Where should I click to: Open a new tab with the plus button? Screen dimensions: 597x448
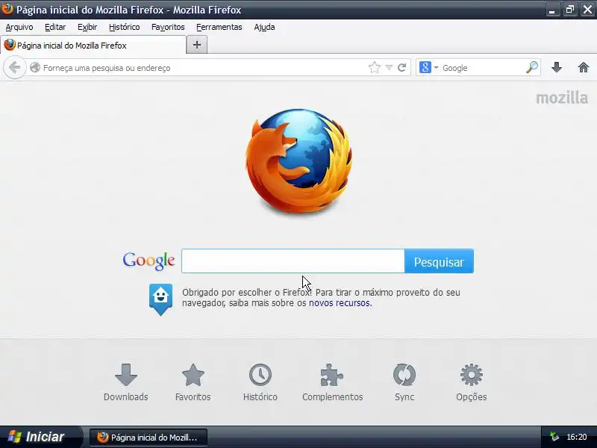[x=197, y=45]
